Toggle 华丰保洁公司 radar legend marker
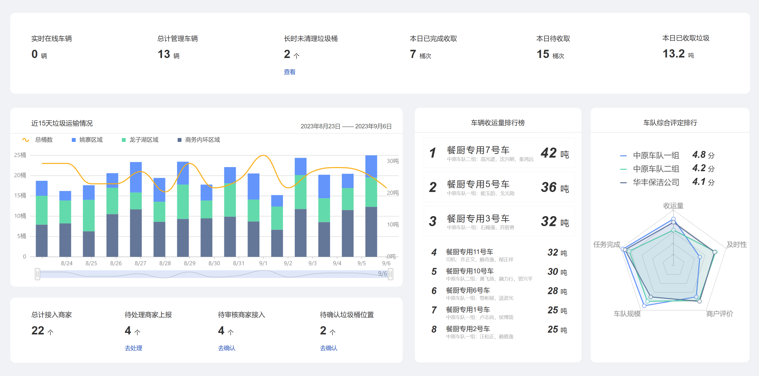The width and height of the screenshot is (759, 376). click(623, 182)
